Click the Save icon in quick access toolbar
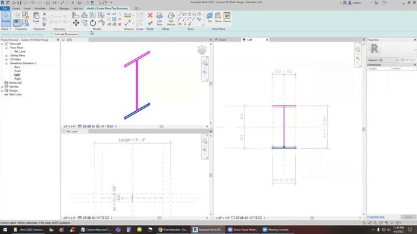The width and height of the screenshot is (417, 234). [19, 3]
